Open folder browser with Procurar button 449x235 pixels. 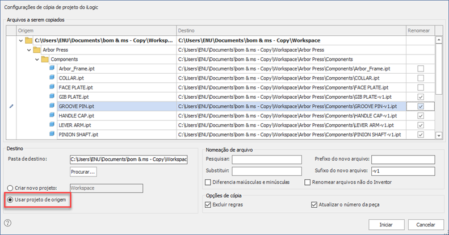pos(83,171)
